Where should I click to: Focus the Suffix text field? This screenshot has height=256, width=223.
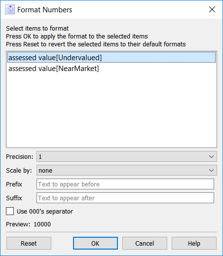125,198
